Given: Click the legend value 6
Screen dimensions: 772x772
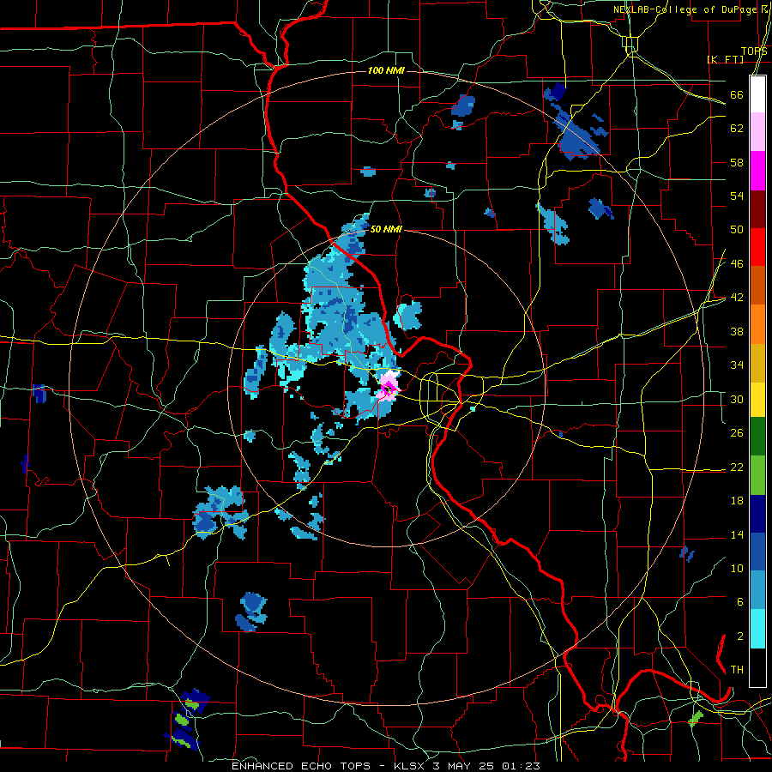Looking at the screenshot, I should [x=739, y=602].
